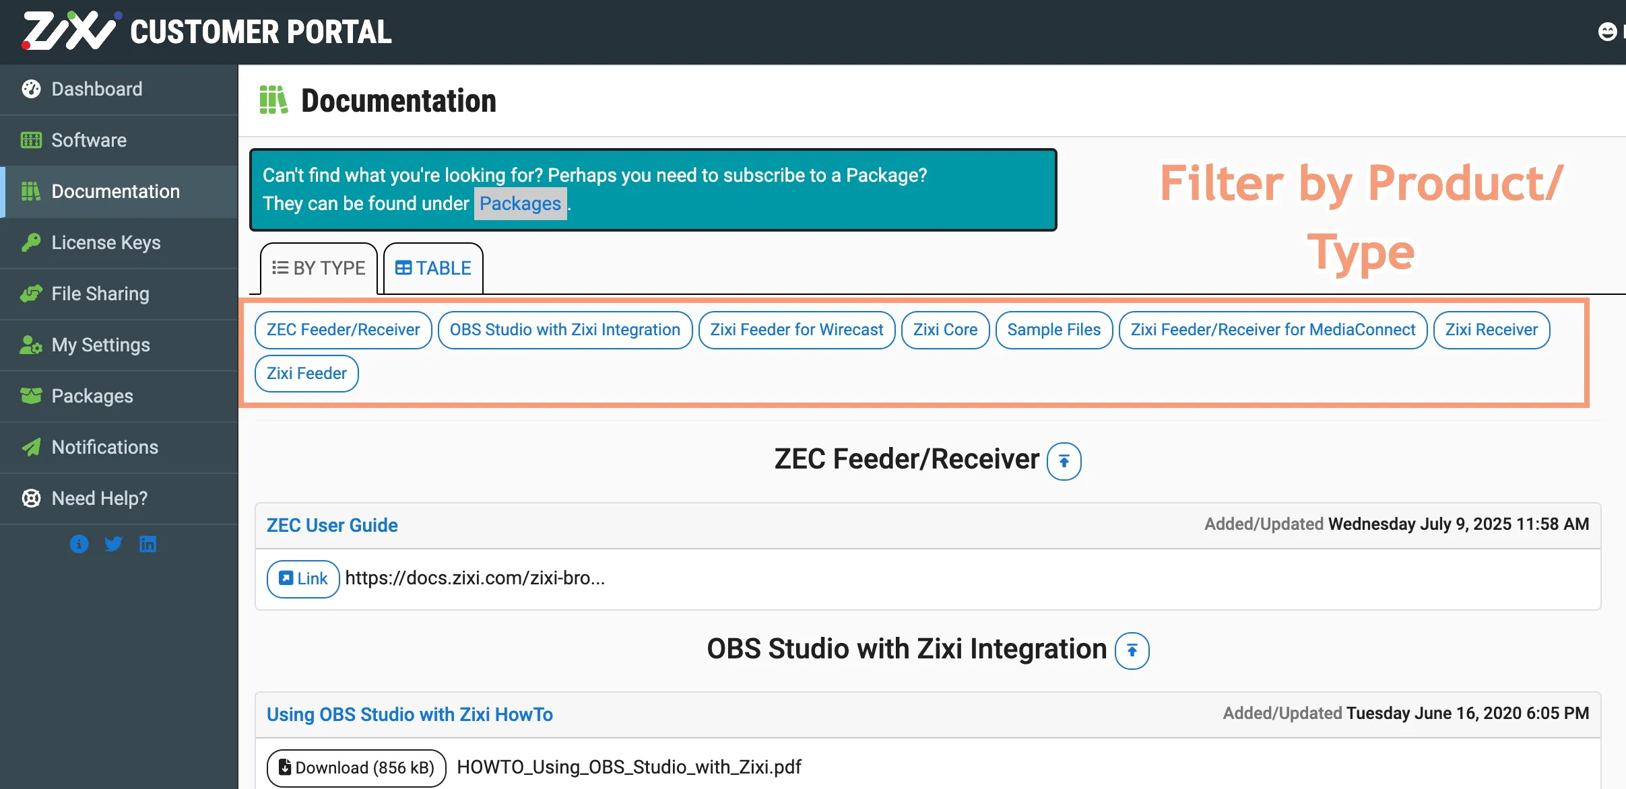Follow the Packages link in the banner
The height and width of the screenshot is (789, 1626).
[520, 203]
